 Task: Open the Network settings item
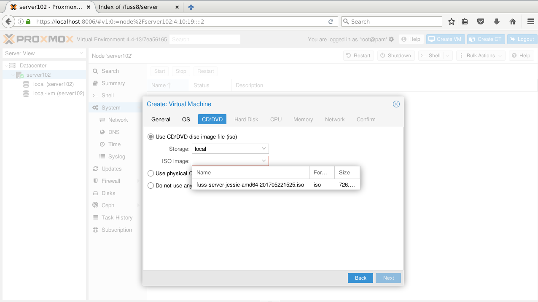(118, 120)
